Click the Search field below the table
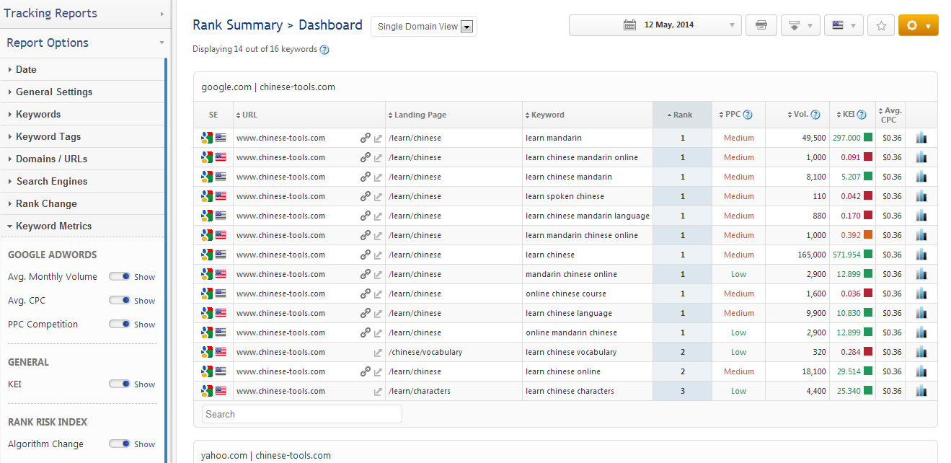951x463 pixels. point(301,414)
